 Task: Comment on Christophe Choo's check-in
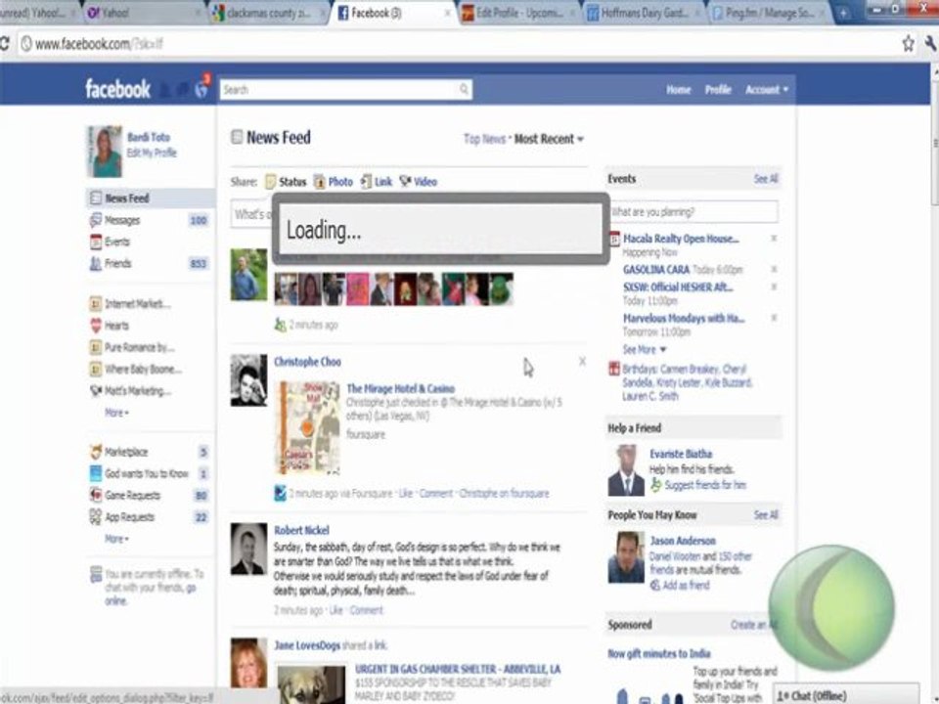click(436, 494)
